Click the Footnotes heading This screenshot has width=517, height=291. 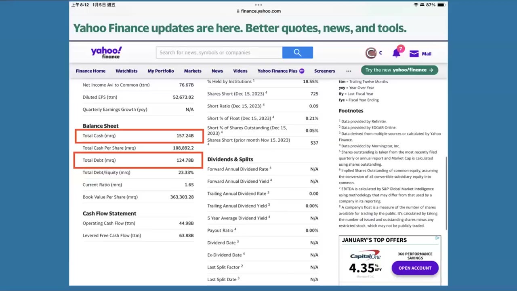point(351,111)
